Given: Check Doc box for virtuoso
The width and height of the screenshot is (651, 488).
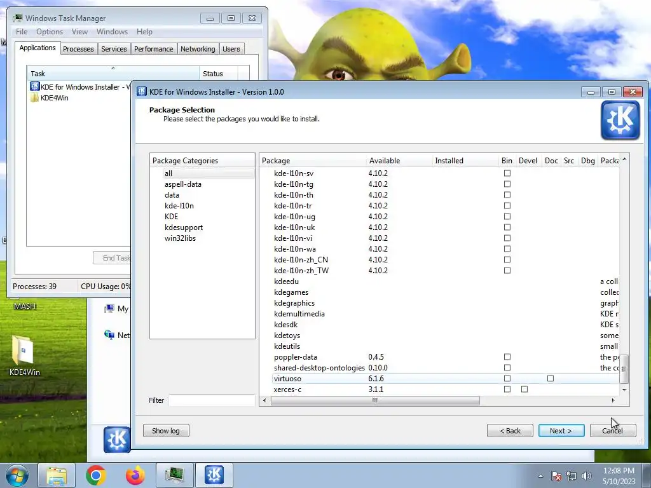Looking at the screenshot, I should (x=550, y=379).
